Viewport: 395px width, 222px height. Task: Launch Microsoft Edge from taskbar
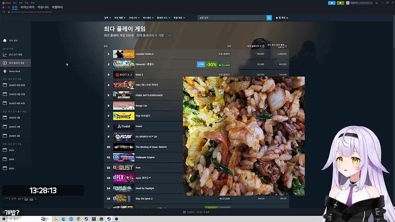click(x=64, y=219)
